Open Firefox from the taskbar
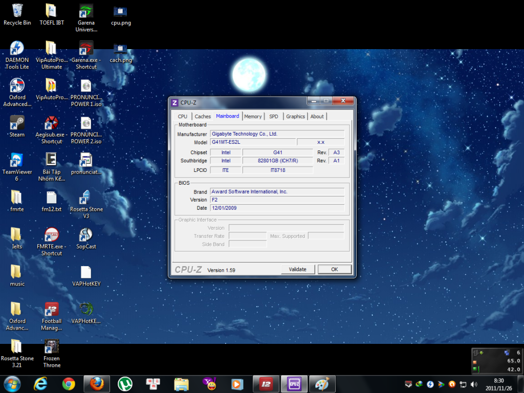524x393 pixels. click(x=97, y=384)
